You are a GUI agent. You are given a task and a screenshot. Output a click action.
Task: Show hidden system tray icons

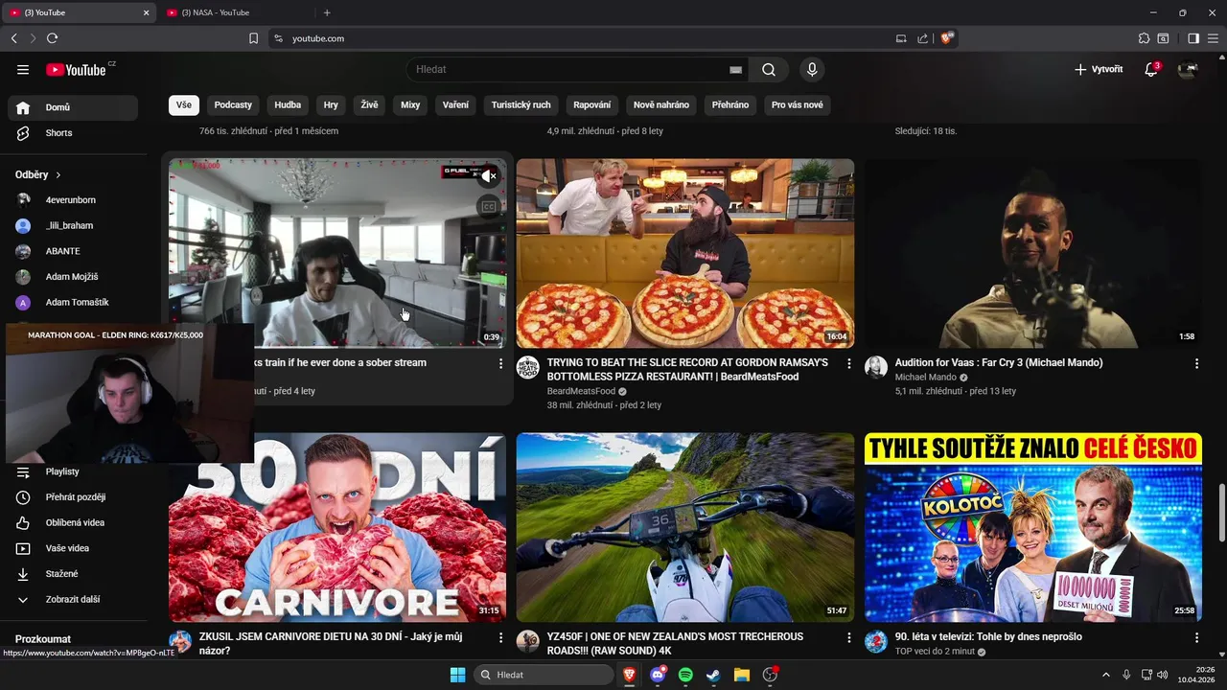click(x=1107, y=675)
